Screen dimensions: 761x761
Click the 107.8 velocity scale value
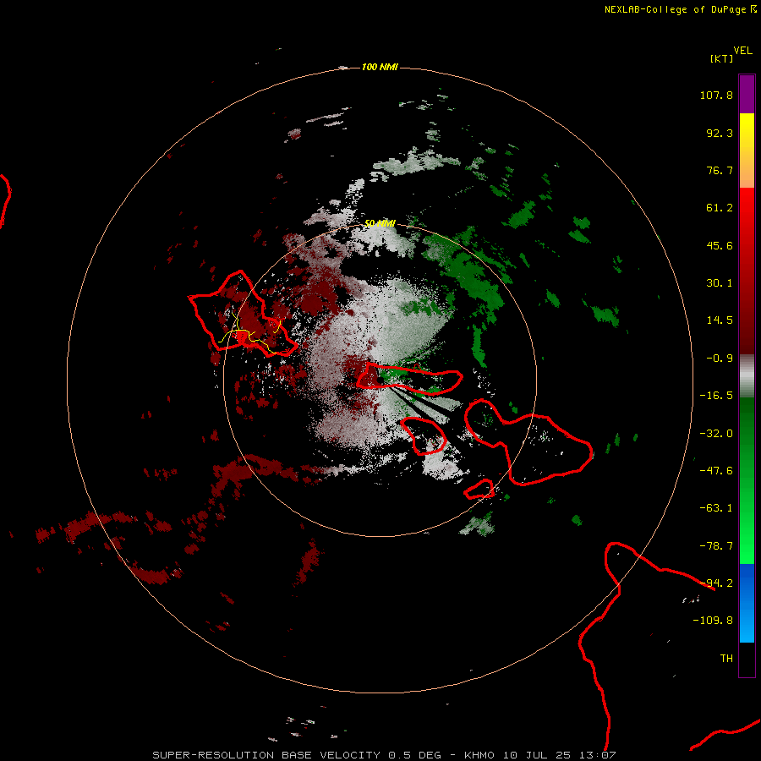click(716, 95)
